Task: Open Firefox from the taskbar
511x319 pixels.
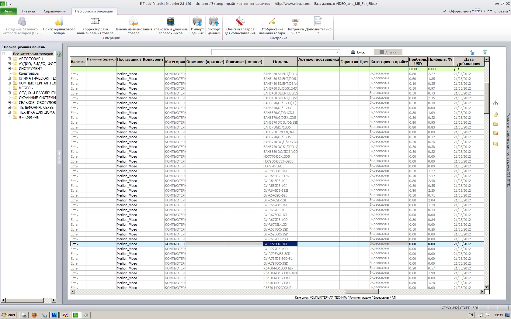Action: point(34,315)
